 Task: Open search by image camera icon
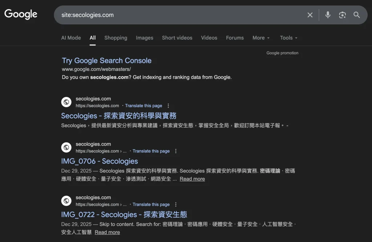point(342,15)
